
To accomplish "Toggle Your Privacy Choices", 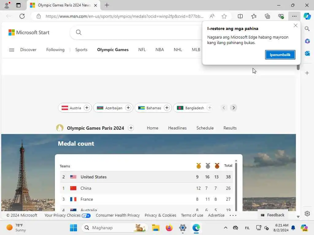I will (67, 215).
